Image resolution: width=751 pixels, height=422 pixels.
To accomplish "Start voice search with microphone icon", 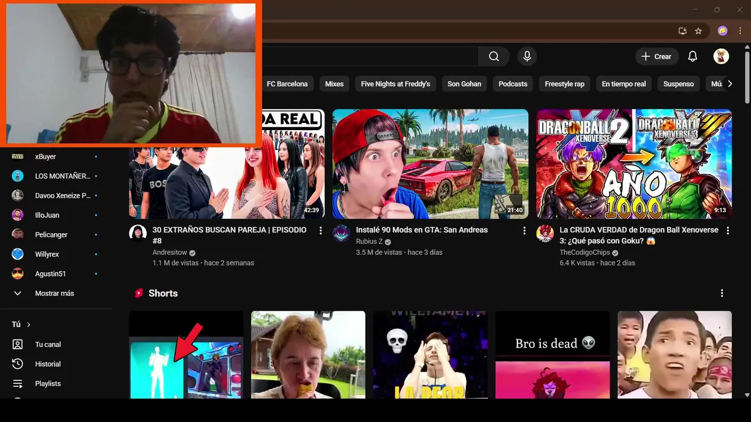I will 527,56.
